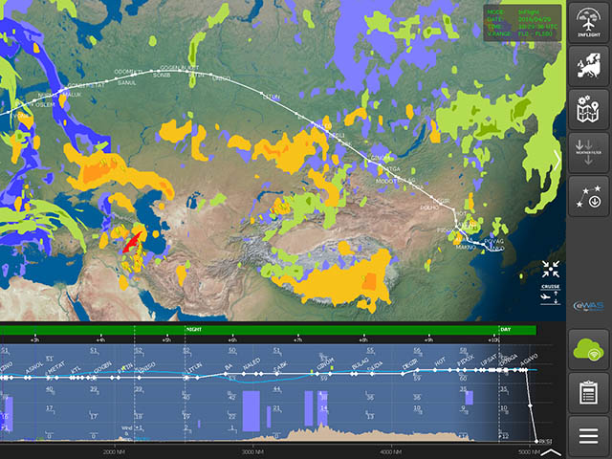This screenshot has height=459, width=612.
Task: Click the center-map converging arrows icon
Action: click(551, 269)
